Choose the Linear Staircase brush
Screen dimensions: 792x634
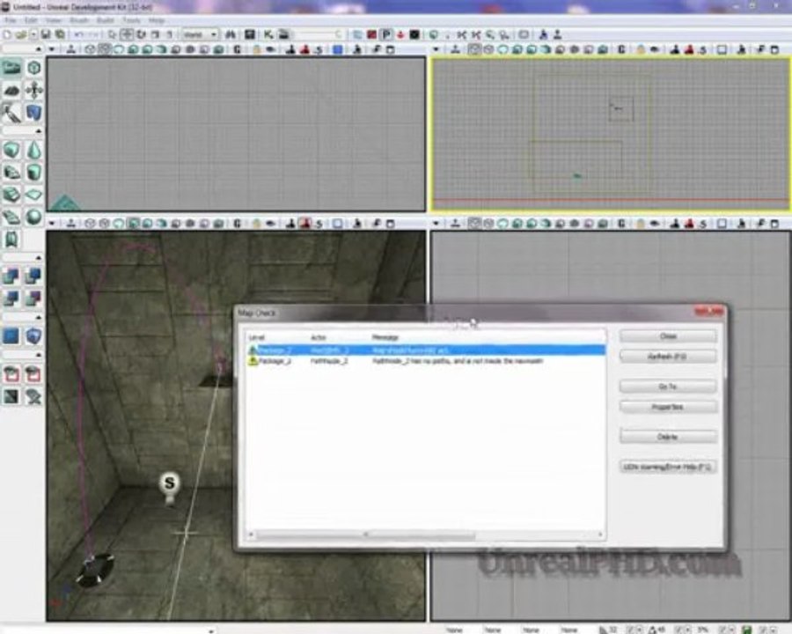coord(11,195)
